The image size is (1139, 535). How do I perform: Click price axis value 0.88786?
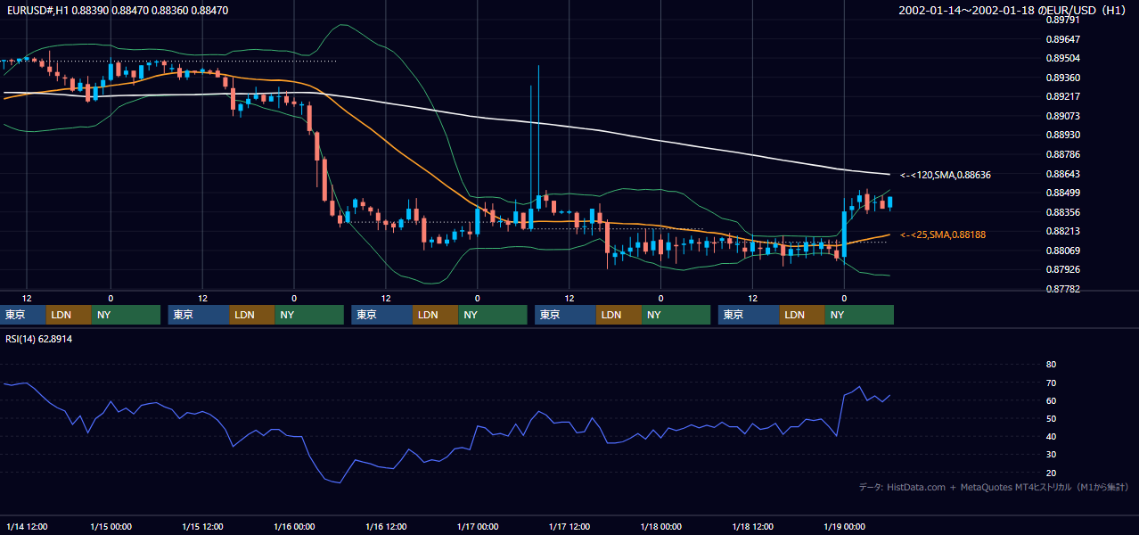tap(1061, 154)
